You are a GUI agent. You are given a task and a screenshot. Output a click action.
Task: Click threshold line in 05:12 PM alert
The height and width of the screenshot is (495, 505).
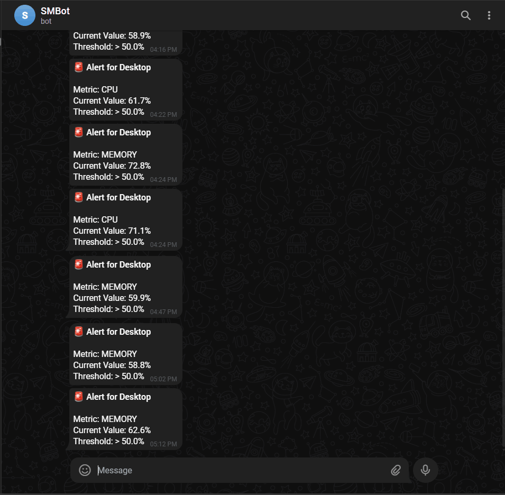click(x=108, y=441)
